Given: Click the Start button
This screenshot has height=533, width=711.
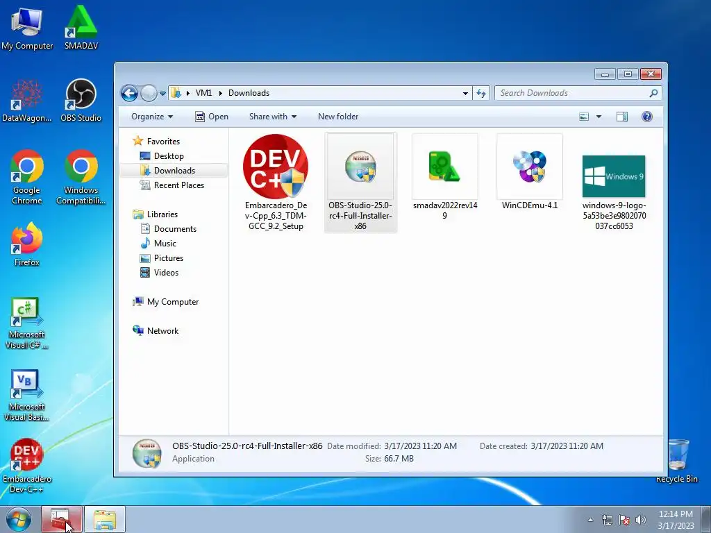Looking at the screenshot, I should tap(19, 519).
